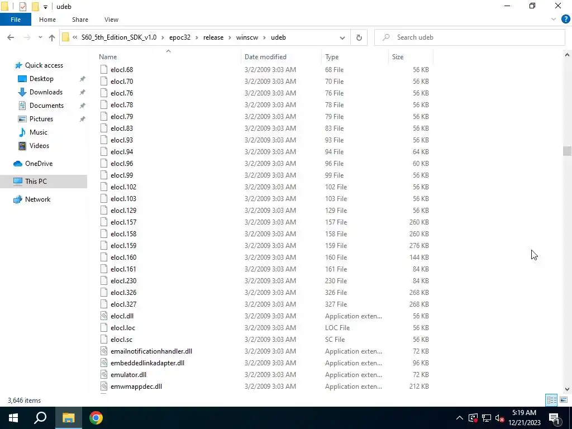
Task: Select the emwmappdec.dll file icon
Action: (104, 387)
